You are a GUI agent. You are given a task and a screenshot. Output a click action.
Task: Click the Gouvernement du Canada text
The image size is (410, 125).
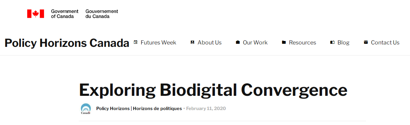point(102,14)
